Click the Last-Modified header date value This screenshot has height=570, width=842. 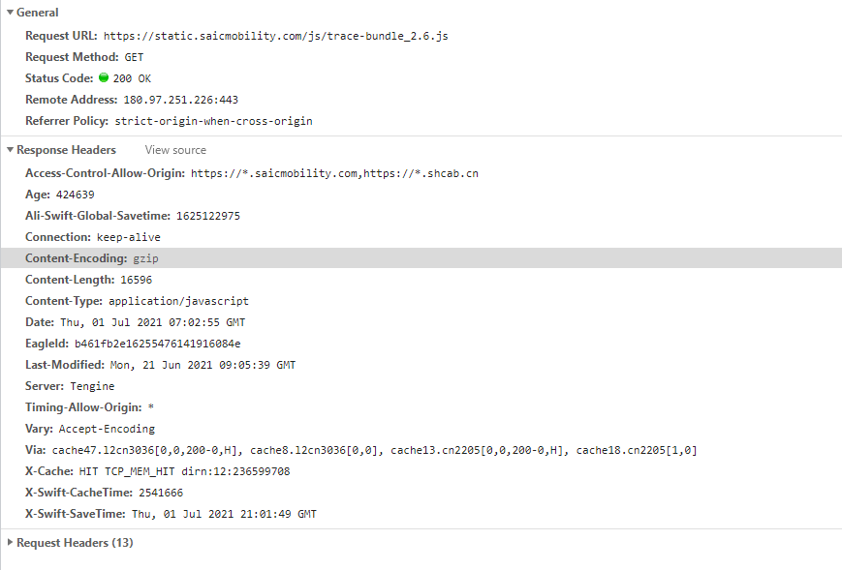203,365
